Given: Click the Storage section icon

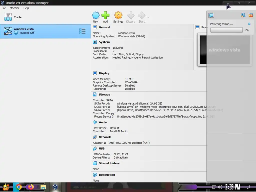Looking at the screenshot, I should [x=95, y=94].
